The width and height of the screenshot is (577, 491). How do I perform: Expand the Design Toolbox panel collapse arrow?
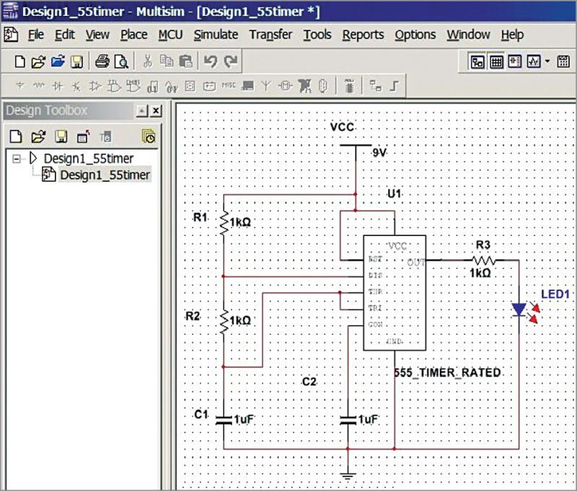click(141, 110)
